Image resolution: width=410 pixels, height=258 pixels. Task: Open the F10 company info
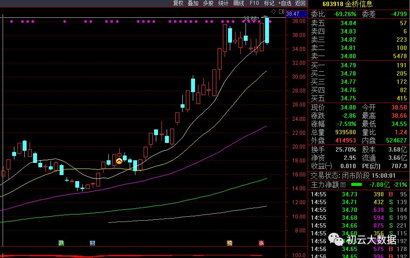(254, 3)
